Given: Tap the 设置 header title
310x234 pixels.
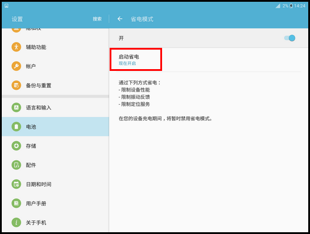Looking at the screenshot, I should coord(17,19).
